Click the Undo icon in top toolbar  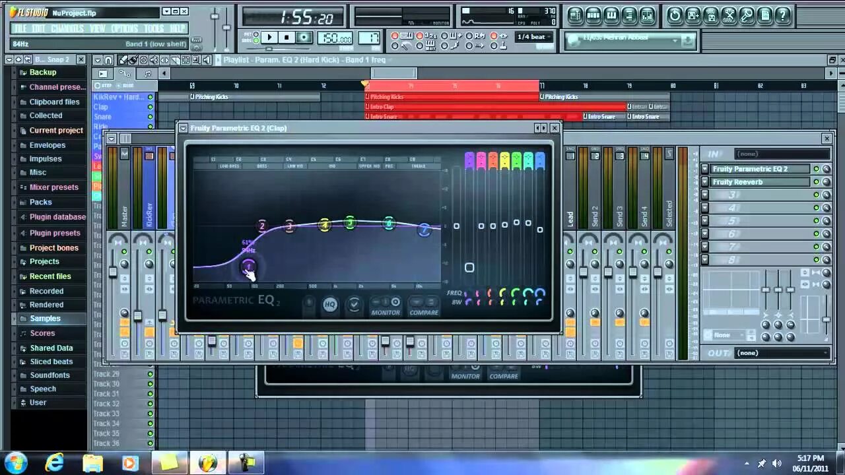click(x=675, y=15)
